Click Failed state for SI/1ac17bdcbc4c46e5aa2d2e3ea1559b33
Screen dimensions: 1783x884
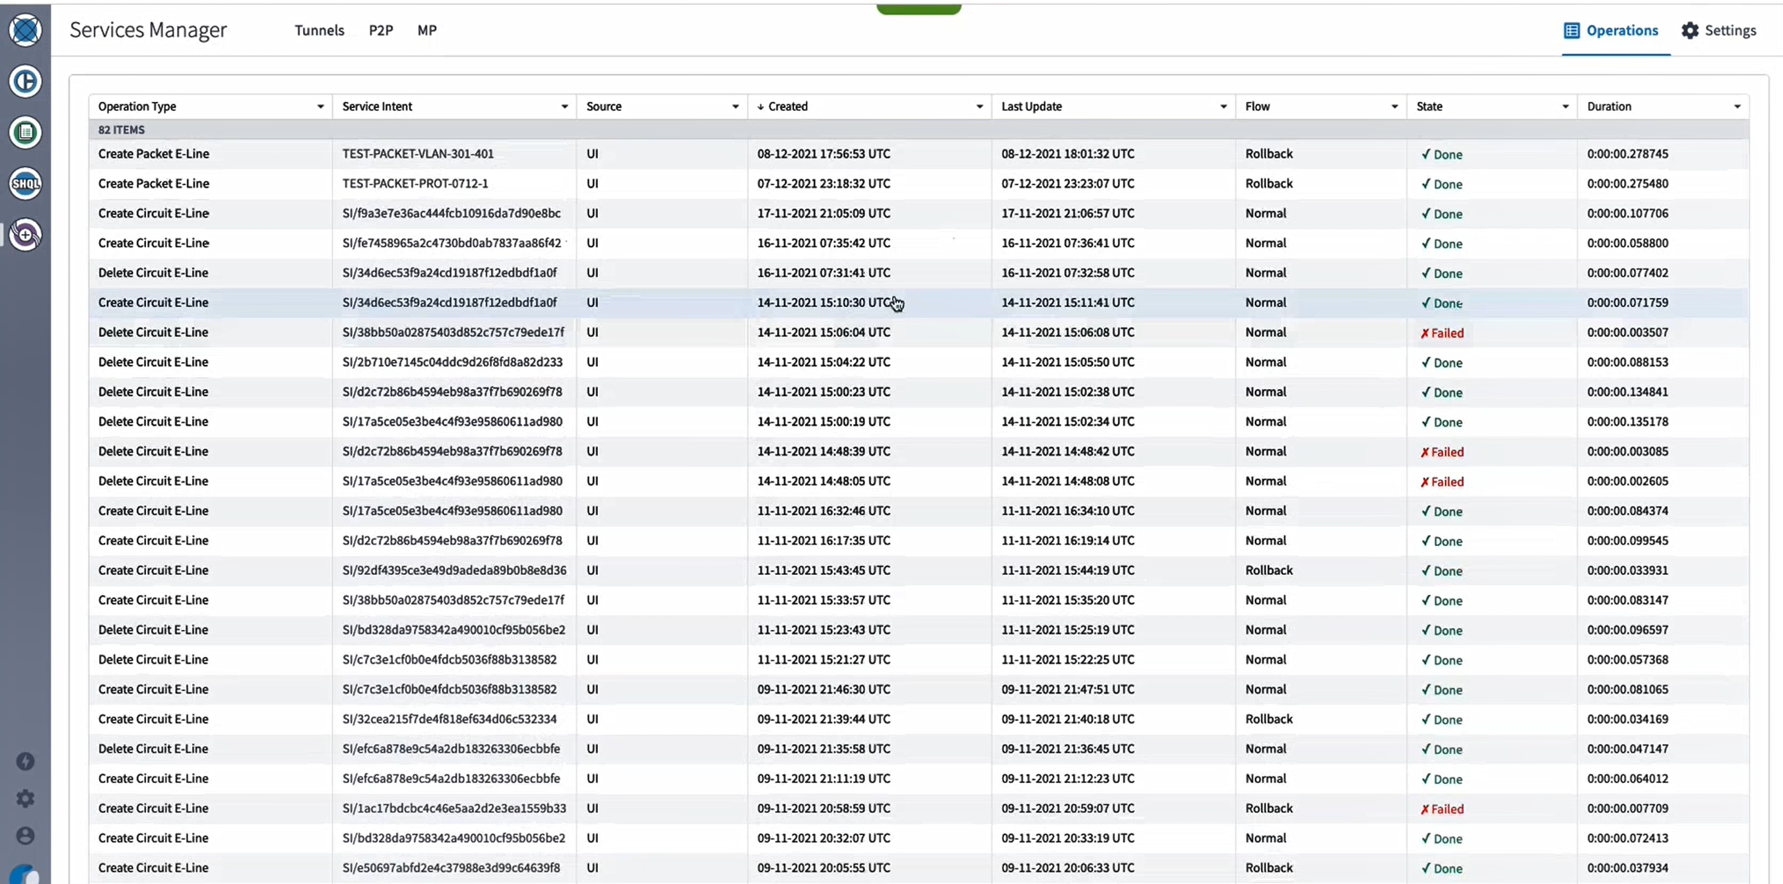pos(1442,808)
